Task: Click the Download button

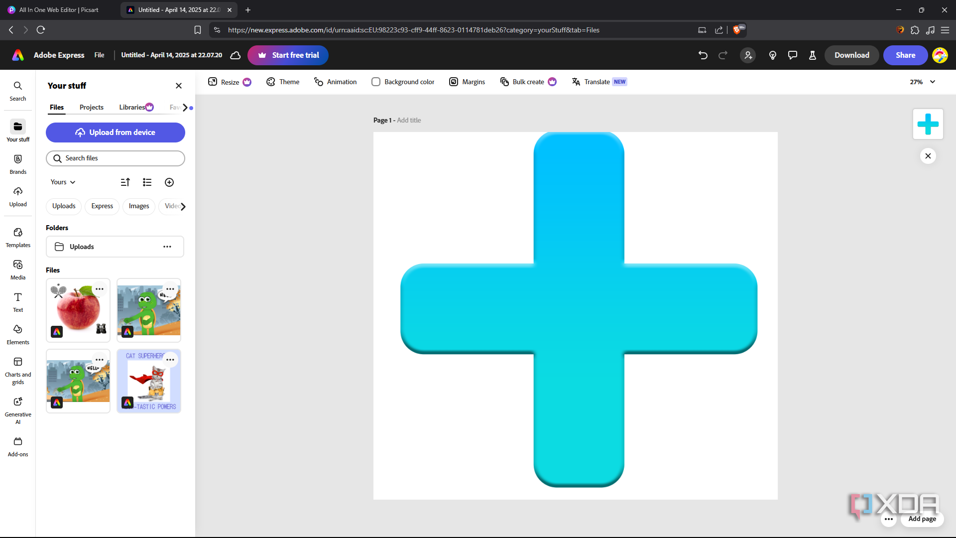Action: click(852, 55)
